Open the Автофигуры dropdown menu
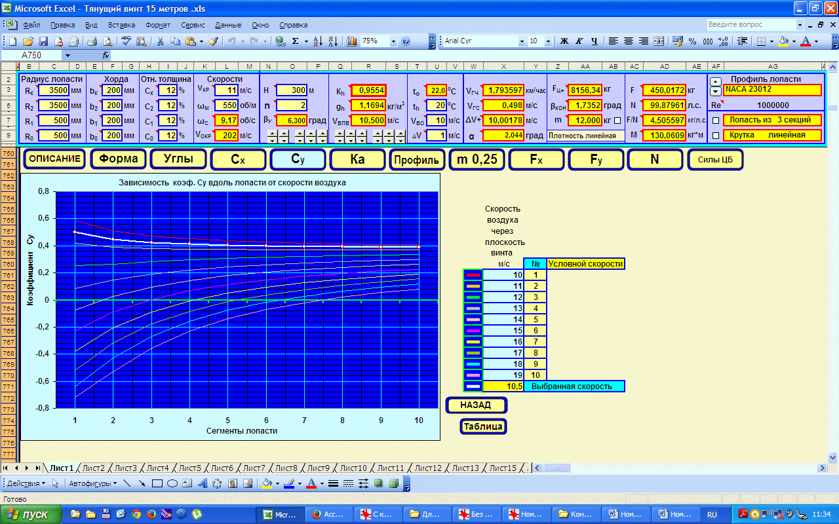 pos(94,484)
